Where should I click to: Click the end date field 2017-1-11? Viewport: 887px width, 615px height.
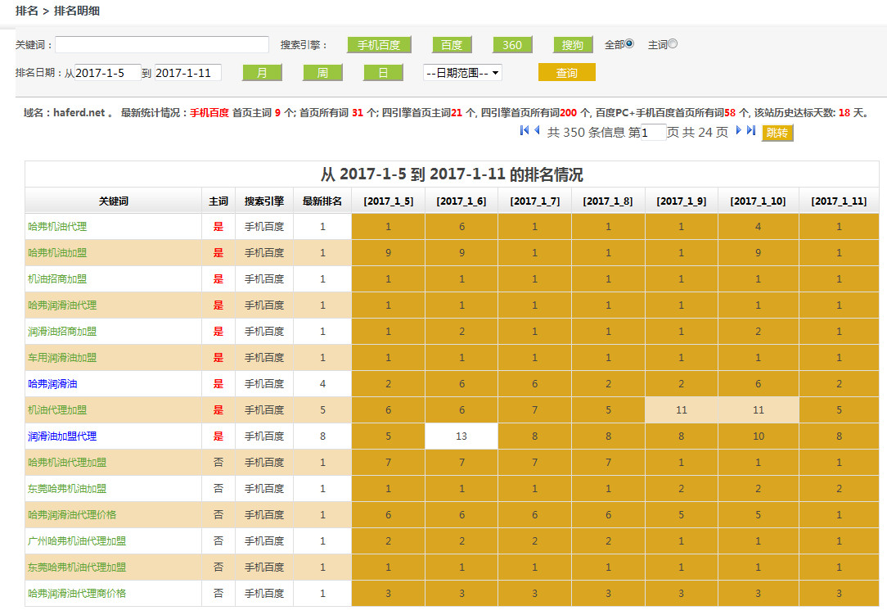click(x=188, y=73)
